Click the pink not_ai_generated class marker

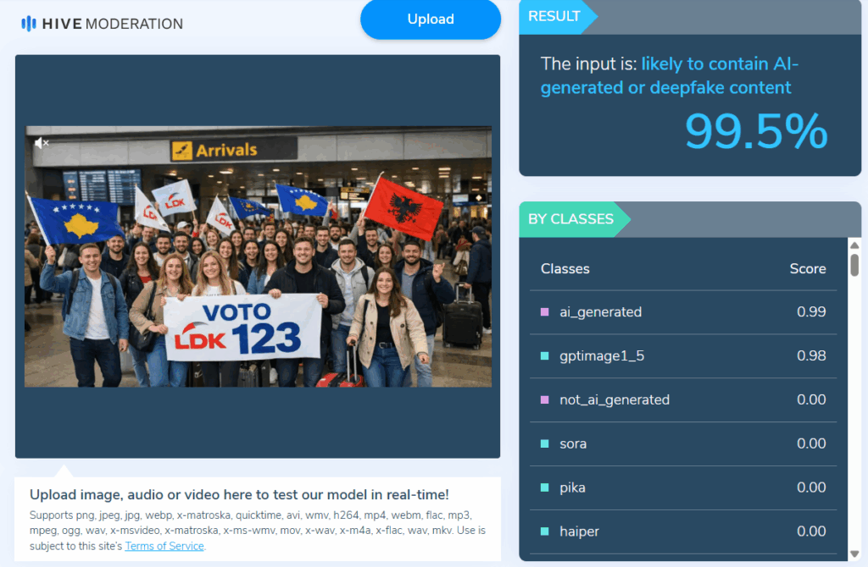click(545, 400)
